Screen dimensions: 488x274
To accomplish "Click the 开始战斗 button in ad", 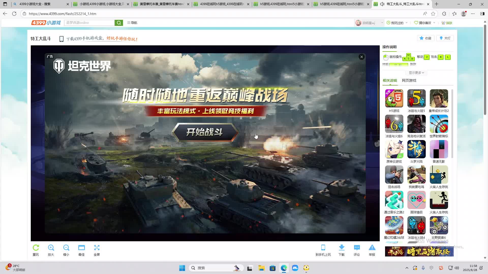I will [205, 132].
